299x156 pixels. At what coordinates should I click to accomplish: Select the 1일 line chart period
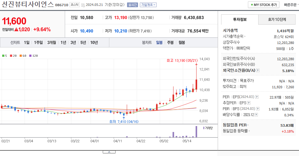point(27,42)
